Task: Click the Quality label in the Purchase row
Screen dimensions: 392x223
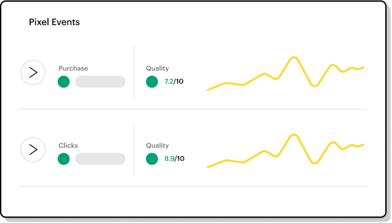Action: click(157, 69)
